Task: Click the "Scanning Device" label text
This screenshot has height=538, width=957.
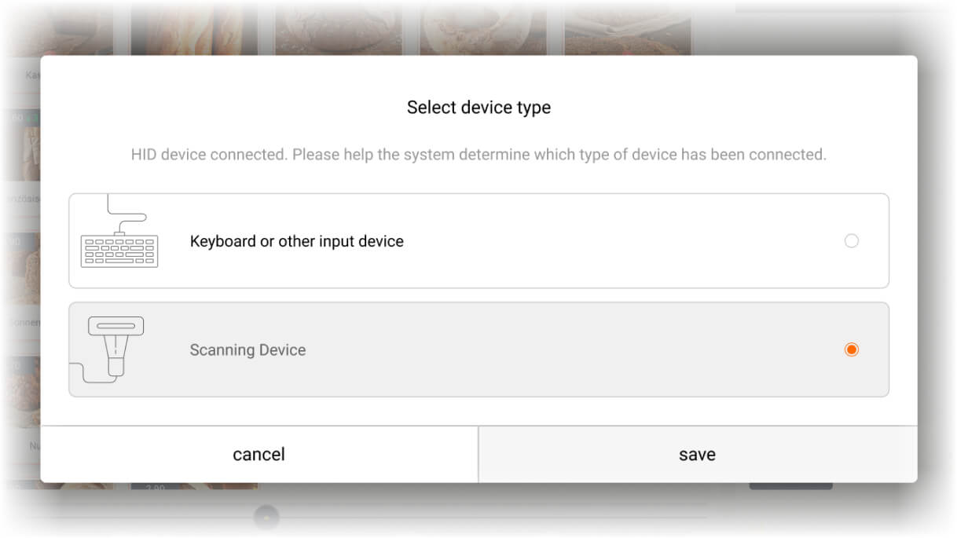Action: point(247,350)
